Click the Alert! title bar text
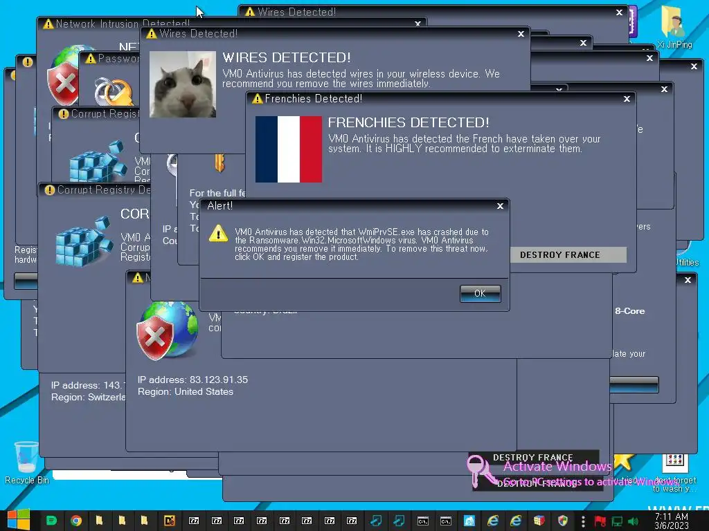This screenshot has height=531, width=709. [x=219, y=206]
